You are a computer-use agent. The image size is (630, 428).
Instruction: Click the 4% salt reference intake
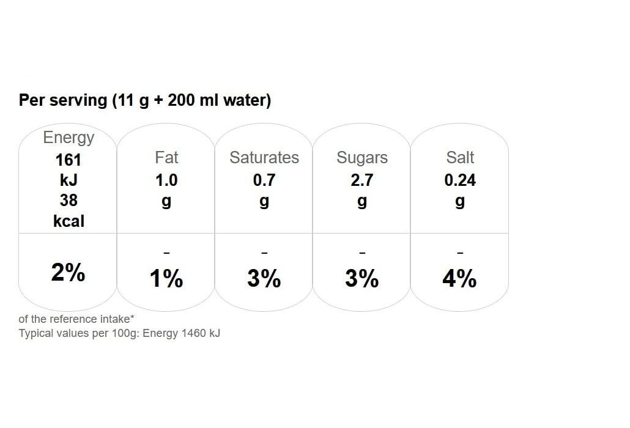460,279
